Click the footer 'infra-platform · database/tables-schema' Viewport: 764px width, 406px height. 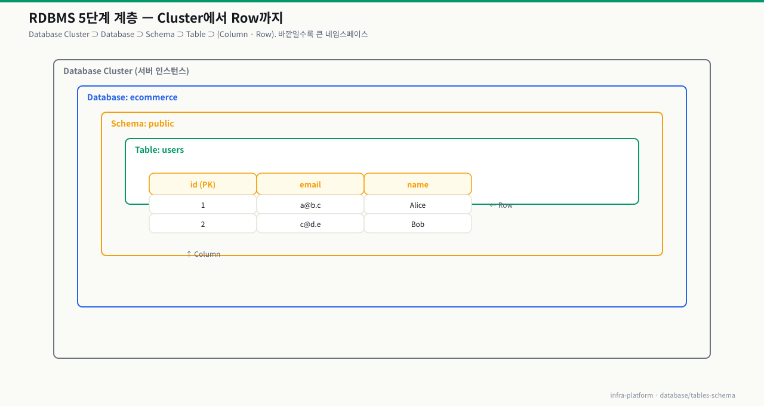click(673, 395)
